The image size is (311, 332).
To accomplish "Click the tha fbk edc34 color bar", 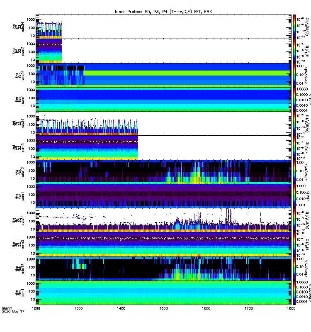I will coord(294,75).
